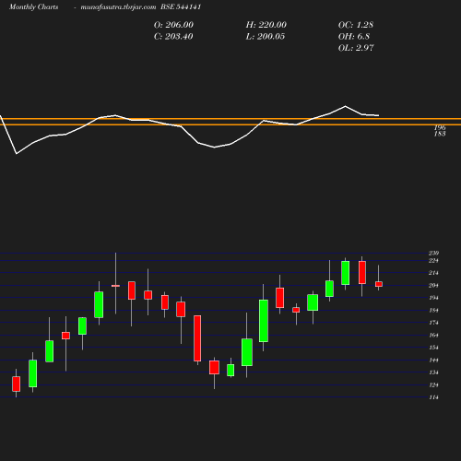Screen dimensions: 461x461
Task: Select the low value 'L: 200.05'
Action: (266, 37)
